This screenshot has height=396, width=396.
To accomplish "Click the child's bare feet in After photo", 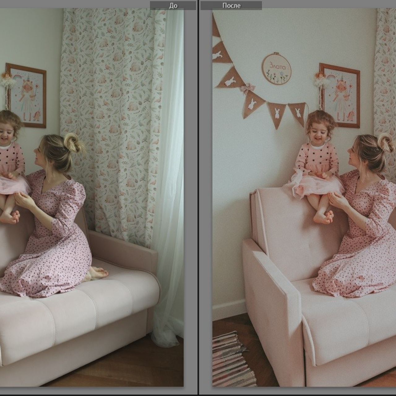I will [x=324, y=217].
